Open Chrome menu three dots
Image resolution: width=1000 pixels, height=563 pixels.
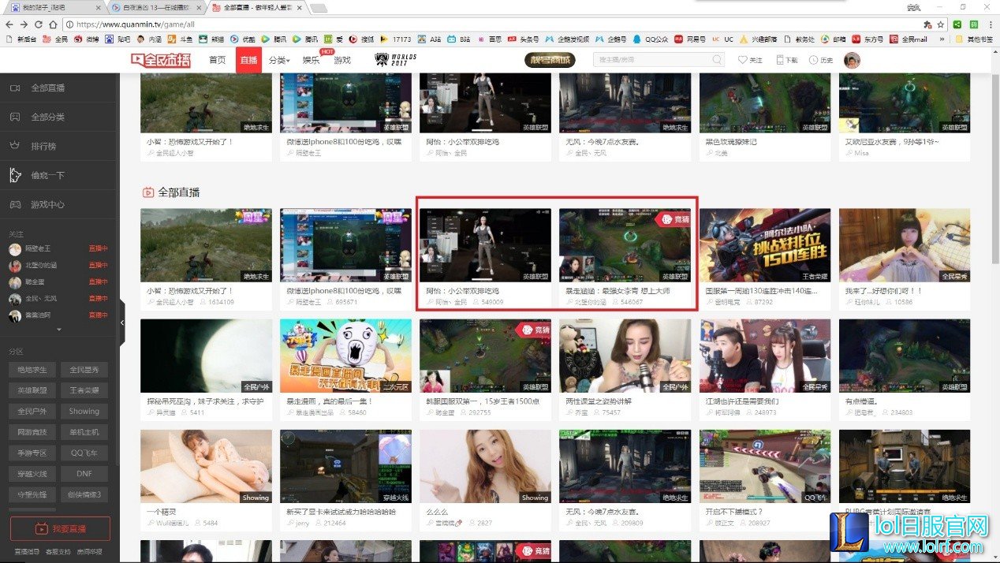(x=990, y=24)
